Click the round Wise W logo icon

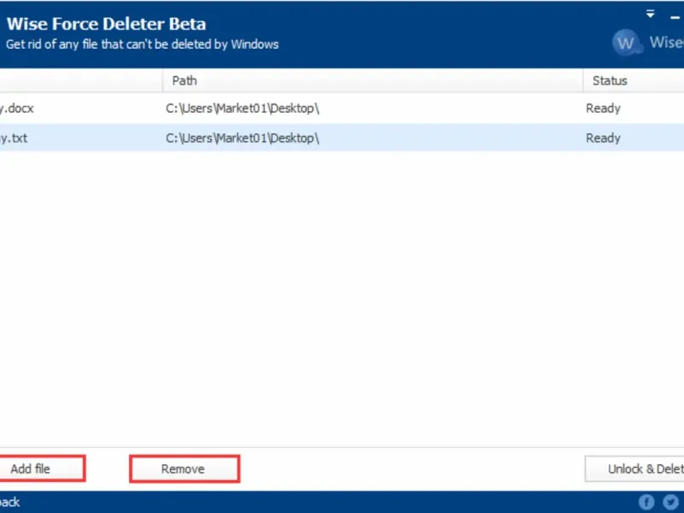tap(626, 43)
